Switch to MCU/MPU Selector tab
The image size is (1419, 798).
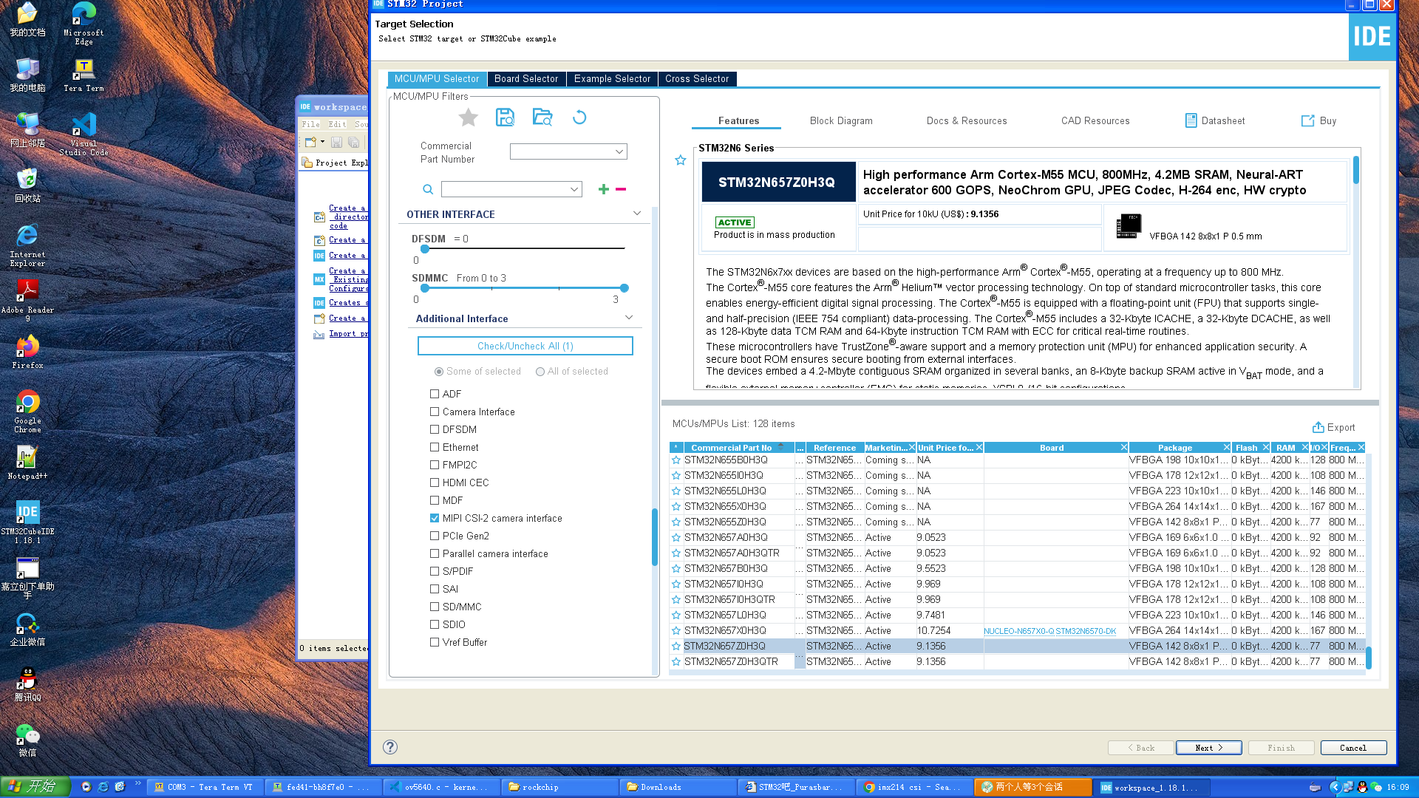[437, 79]
